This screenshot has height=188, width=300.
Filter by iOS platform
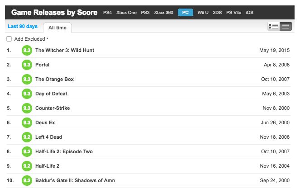pyautogui.click(x=249, y=13)
